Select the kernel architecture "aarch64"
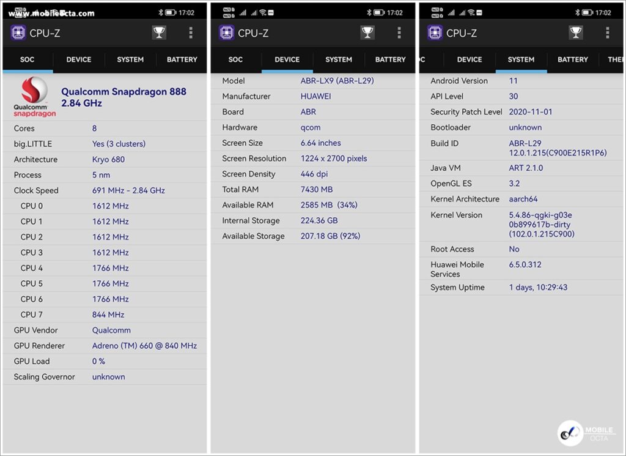626x456 pixels. pos(523,199)
